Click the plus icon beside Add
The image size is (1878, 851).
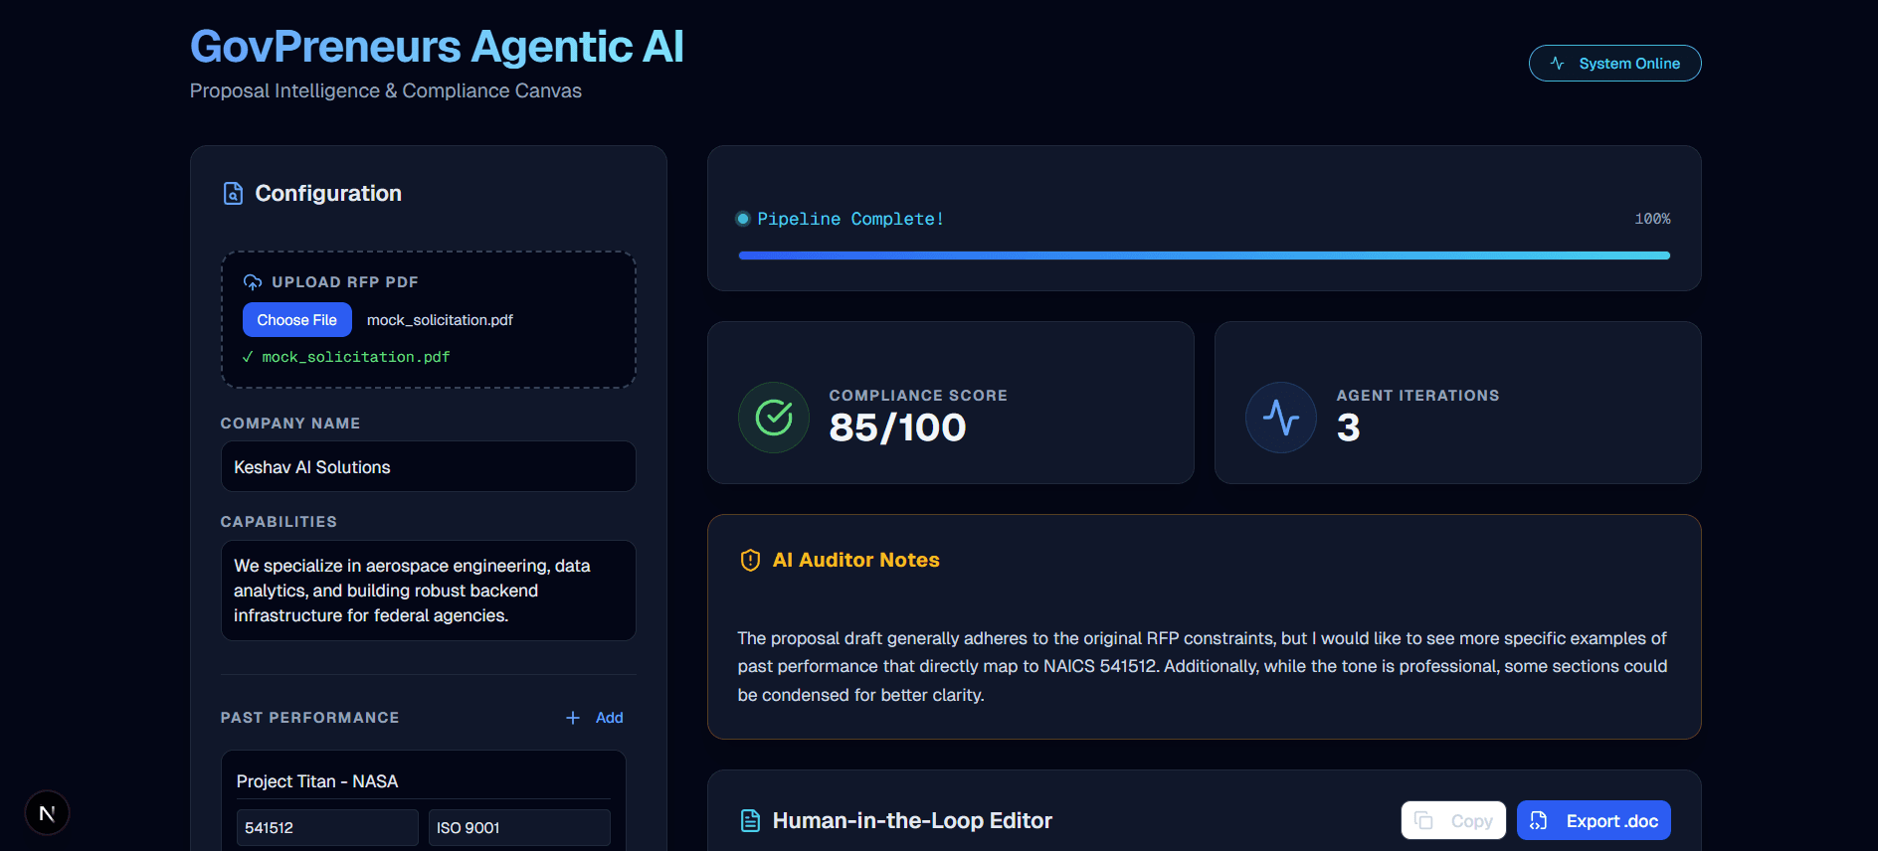tap(573, 718)
